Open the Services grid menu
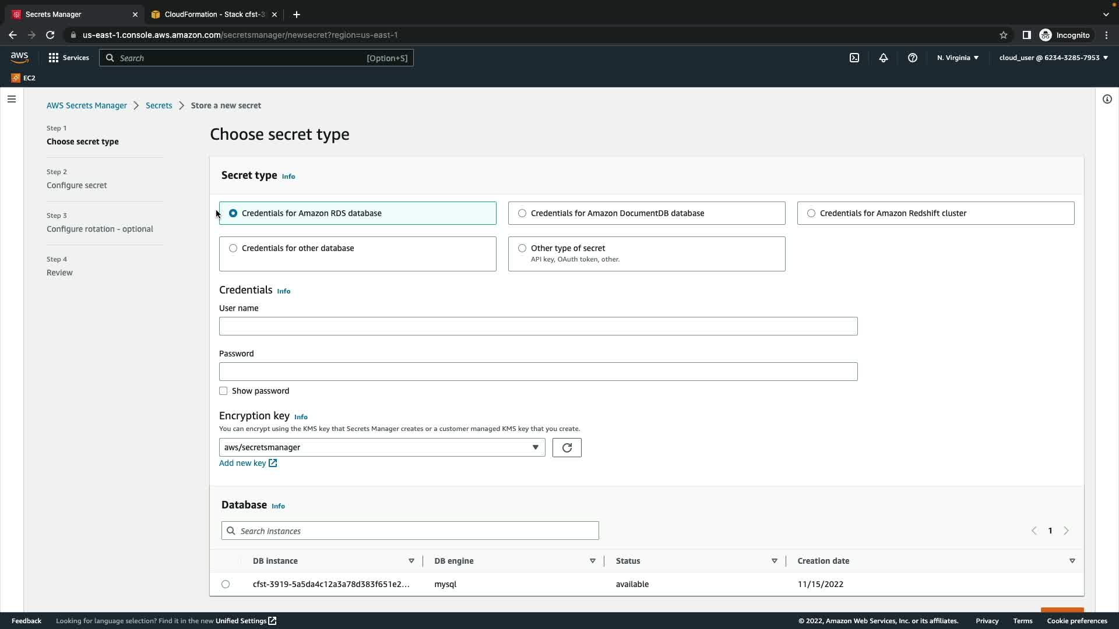The image size is (1119, 629). coord(69,58)
